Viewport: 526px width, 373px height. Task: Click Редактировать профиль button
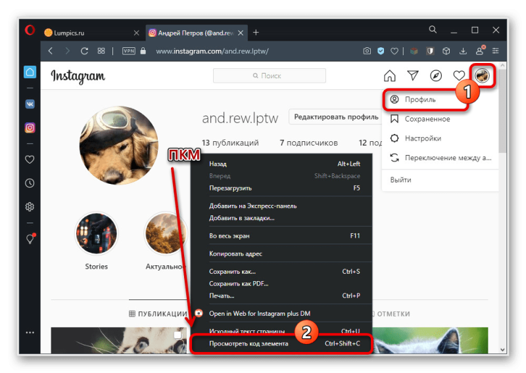(336, 117)
